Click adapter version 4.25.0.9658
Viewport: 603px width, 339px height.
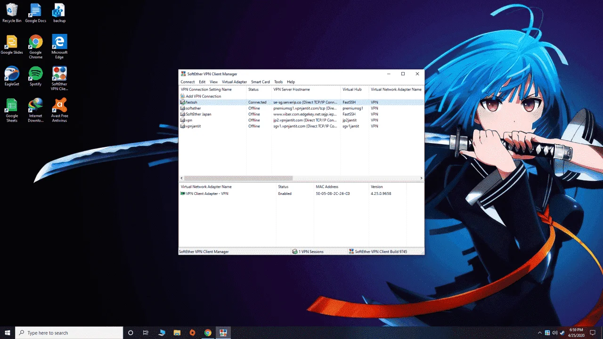click(x=381, y=194)
